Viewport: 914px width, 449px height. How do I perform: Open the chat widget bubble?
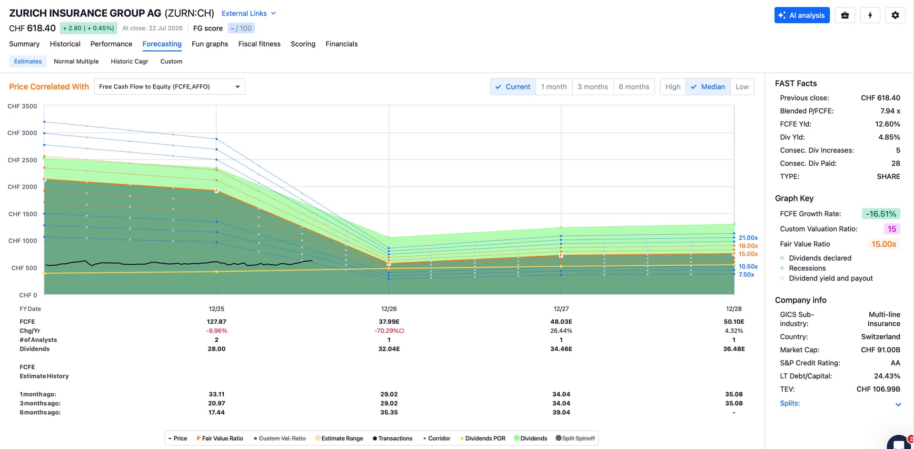(x=899, y=443)
